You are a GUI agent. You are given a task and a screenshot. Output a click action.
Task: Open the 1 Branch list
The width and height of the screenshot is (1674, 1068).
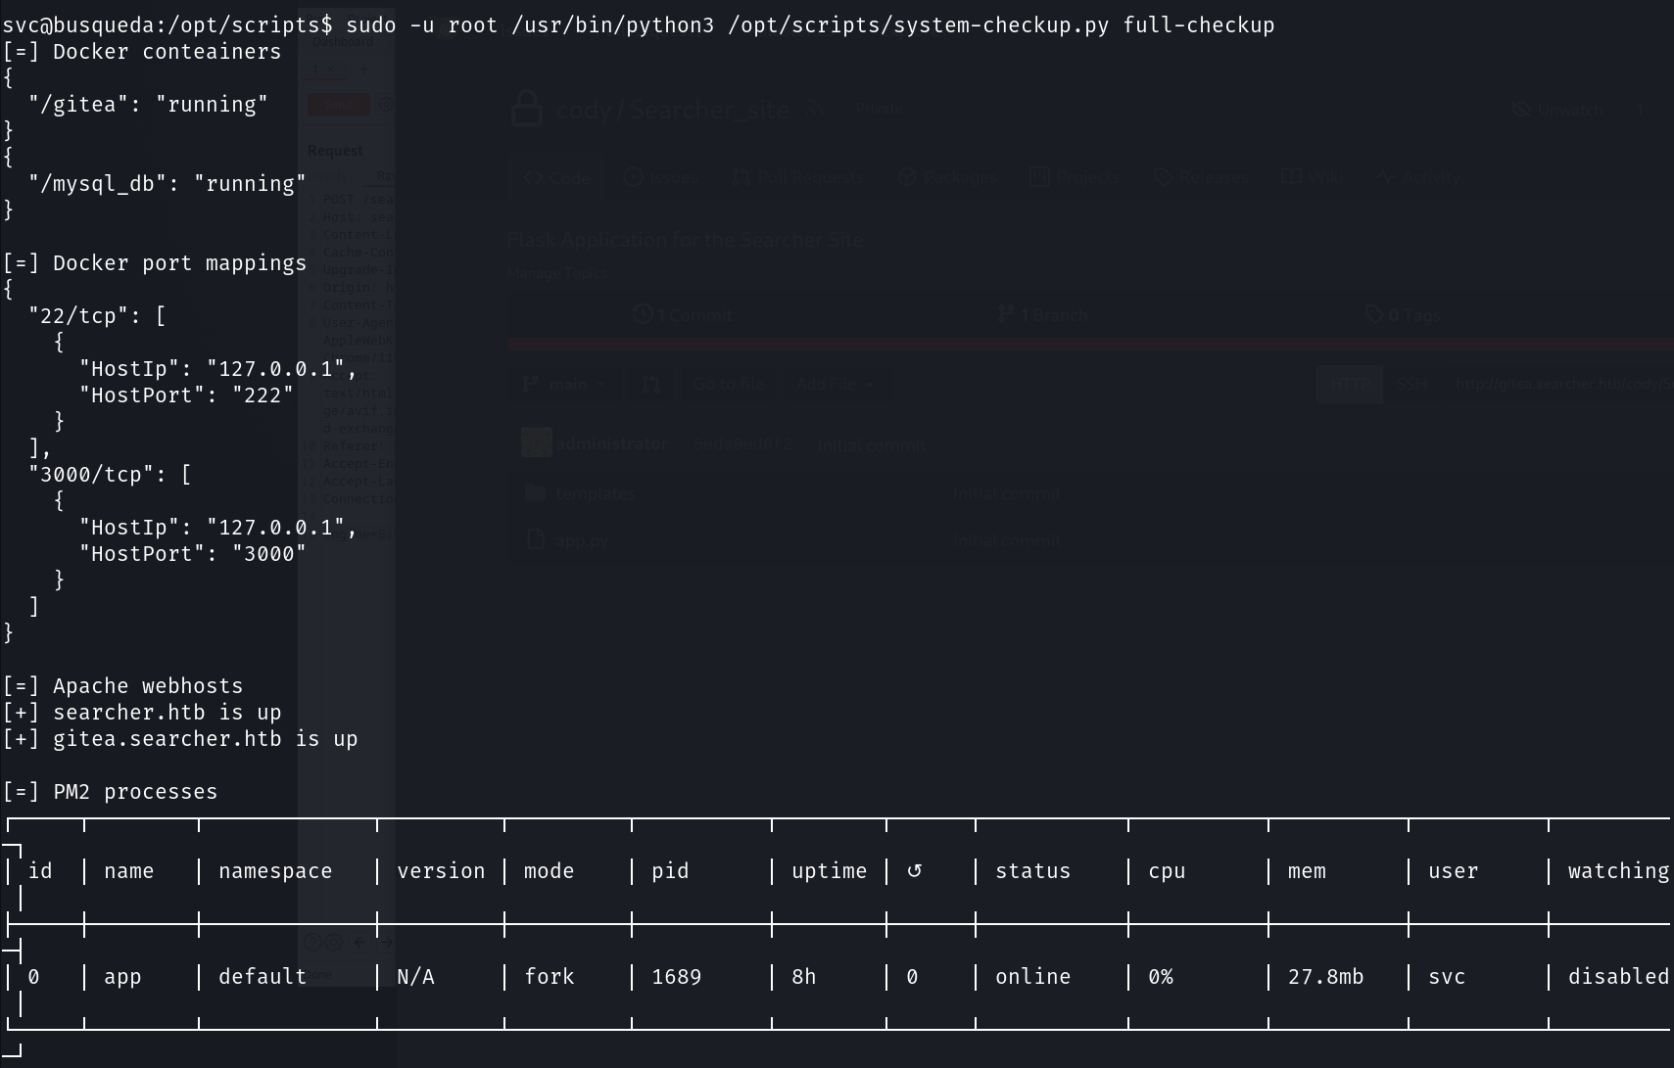coord(1043,314)
